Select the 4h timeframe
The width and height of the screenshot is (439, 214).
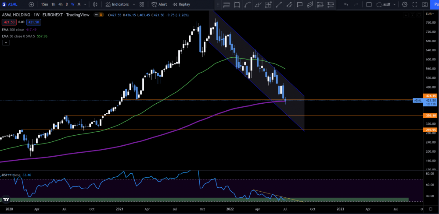click(x=60, y=4)
